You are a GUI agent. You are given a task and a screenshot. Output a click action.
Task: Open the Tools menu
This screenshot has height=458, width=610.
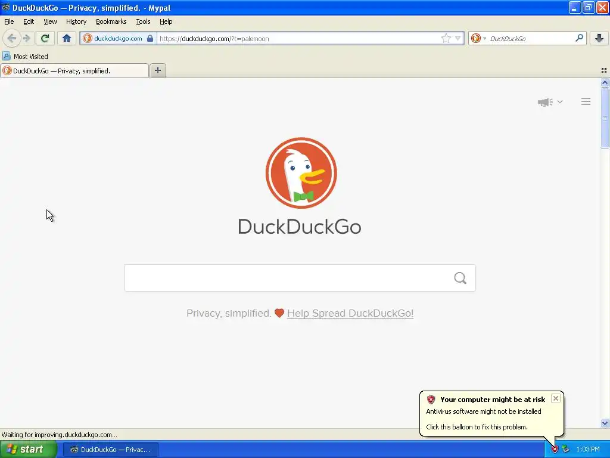click(x=143, y=21)
